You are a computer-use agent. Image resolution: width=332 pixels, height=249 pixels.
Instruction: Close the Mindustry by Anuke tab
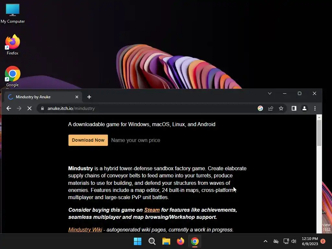click(77, 97)
